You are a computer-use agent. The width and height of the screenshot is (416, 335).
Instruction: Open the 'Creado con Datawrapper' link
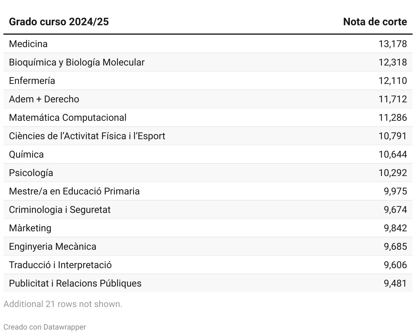[x=45, y=327]
